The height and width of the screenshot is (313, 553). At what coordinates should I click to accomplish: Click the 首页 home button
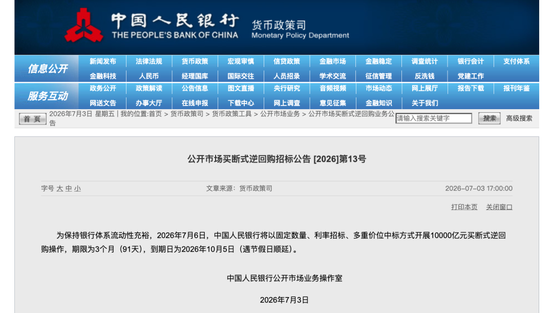[x=32, y=119]
